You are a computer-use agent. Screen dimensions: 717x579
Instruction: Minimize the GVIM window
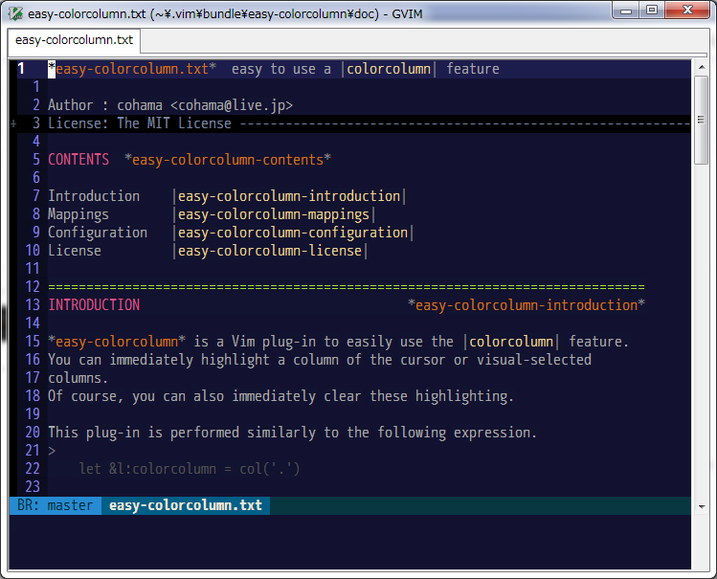pyautogui.click(x=626, y=11)
